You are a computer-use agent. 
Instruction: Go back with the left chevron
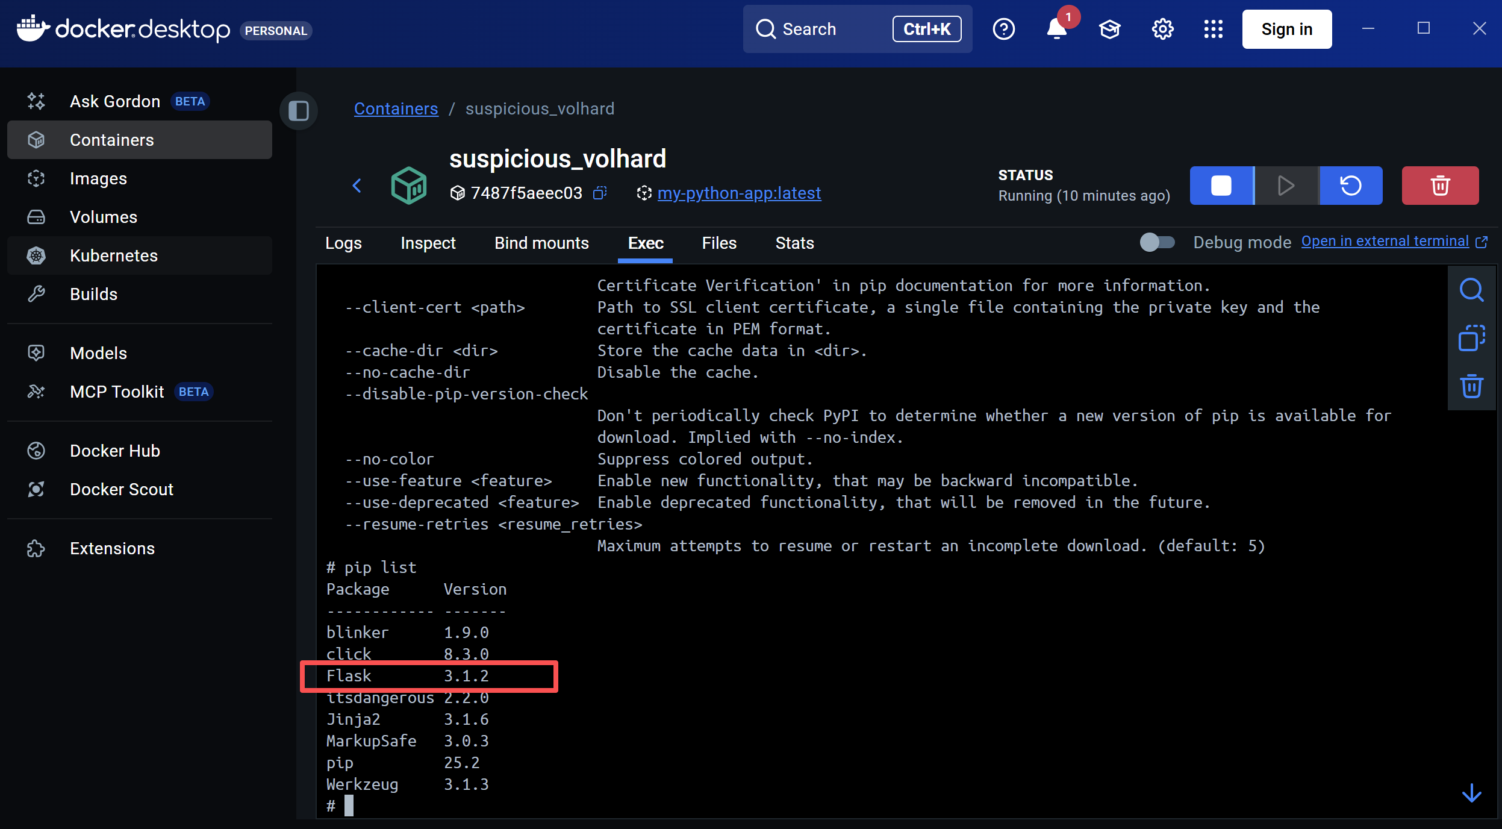[x=357, y=186]
